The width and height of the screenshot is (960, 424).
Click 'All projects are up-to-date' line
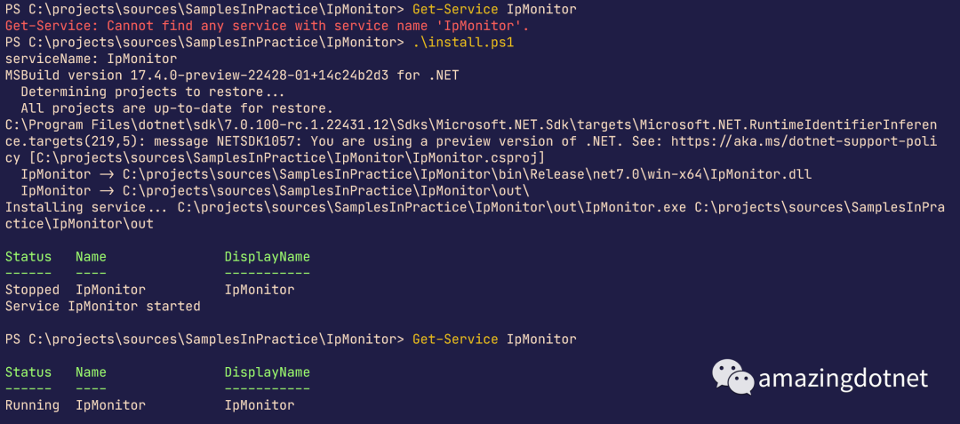[x=176, y=108]
